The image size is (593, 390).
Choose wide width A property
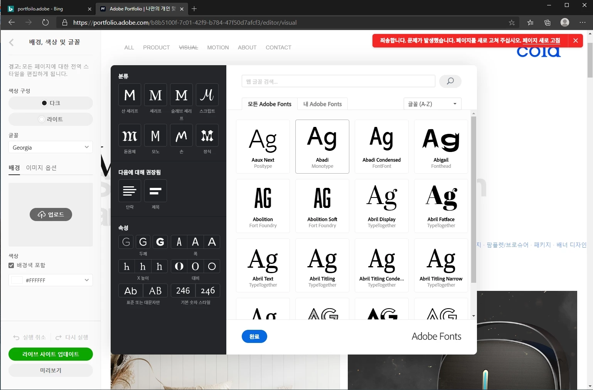coord(212,242)
